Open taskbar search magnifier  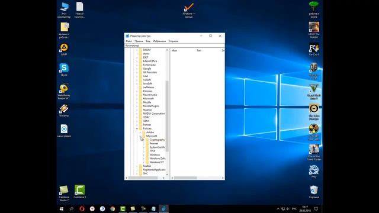click(72, 209)
